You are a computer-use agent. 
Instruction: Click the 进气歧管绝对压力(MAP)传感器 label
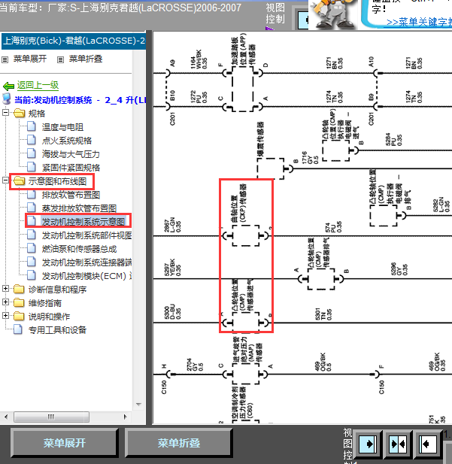coord(247,349)
